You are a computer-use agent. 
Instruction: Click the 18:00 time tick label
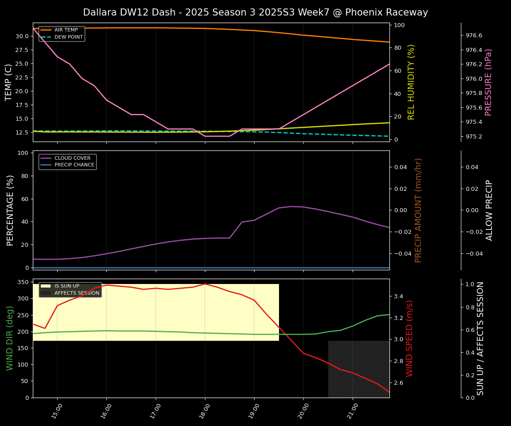pos(204,410)
